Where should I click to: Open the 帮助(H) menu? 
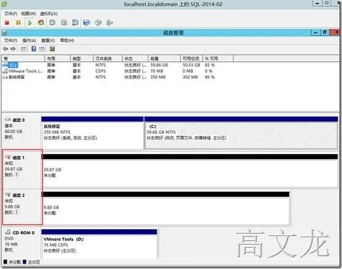67,40
